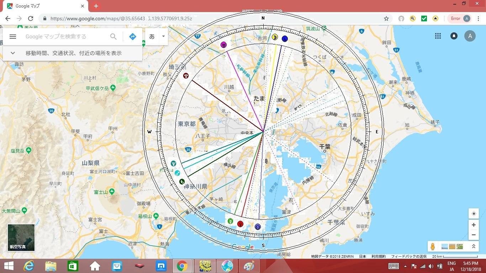This screenshot has height=273, width=486.
Task: Expand the 移動時間、交通状況 panel chevron
Action: pos(13,53)
